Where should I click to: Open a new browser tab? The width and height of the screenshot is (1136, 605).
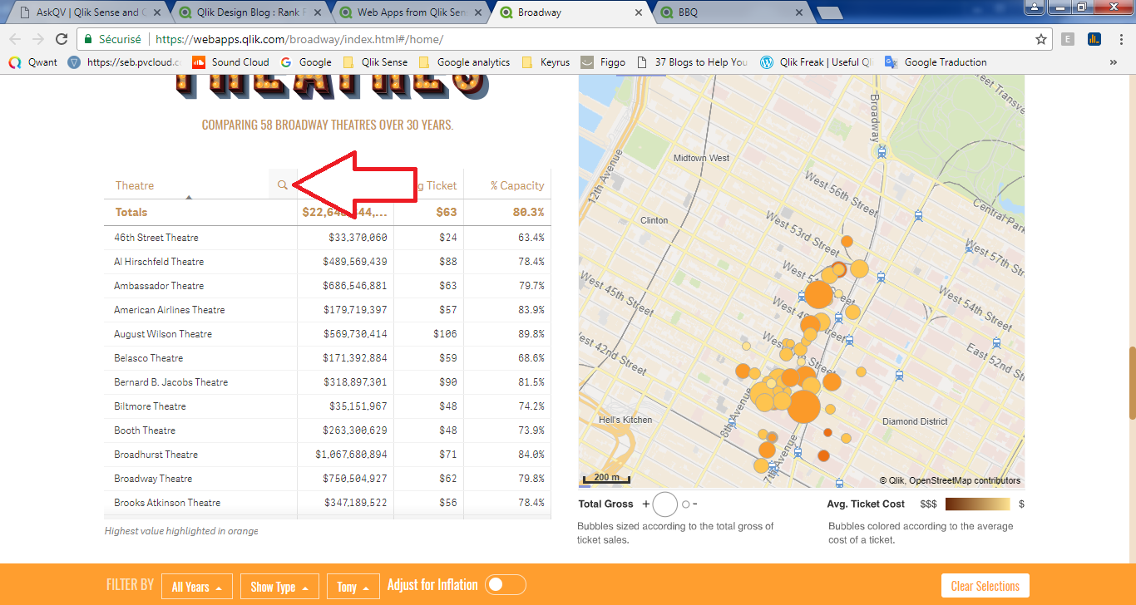pyautogui.click(x=829, y=13)
